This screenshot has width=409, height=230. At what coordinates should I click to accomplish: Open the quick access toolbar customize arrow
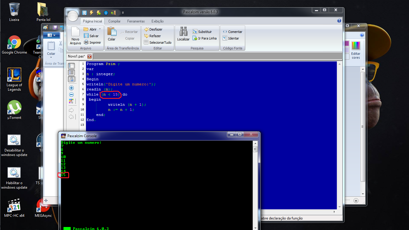point(123,13)
